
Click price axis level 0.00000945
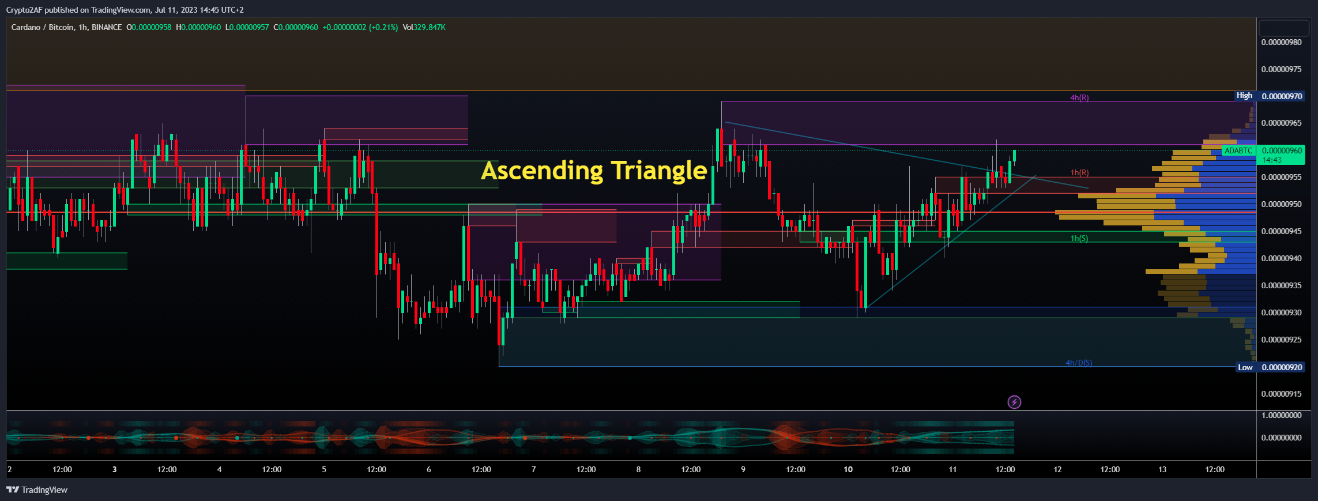click(1282, 231)
